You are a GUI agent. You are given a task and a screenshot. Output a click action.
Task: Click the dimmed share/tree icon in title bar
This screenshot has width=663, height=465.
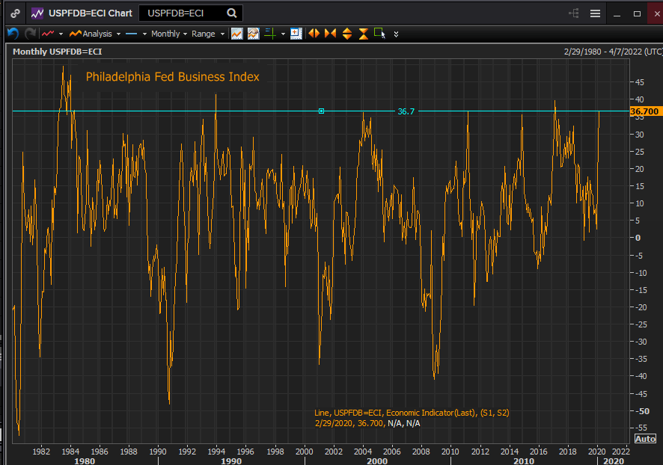click(x=574, y=13)
